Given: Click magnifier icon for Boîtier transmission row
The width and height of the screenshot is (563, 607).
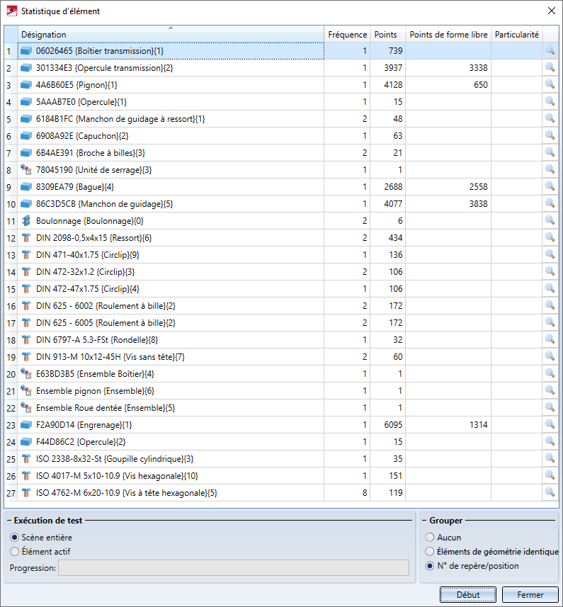Looking at the screenshot, I should [550, 50].
